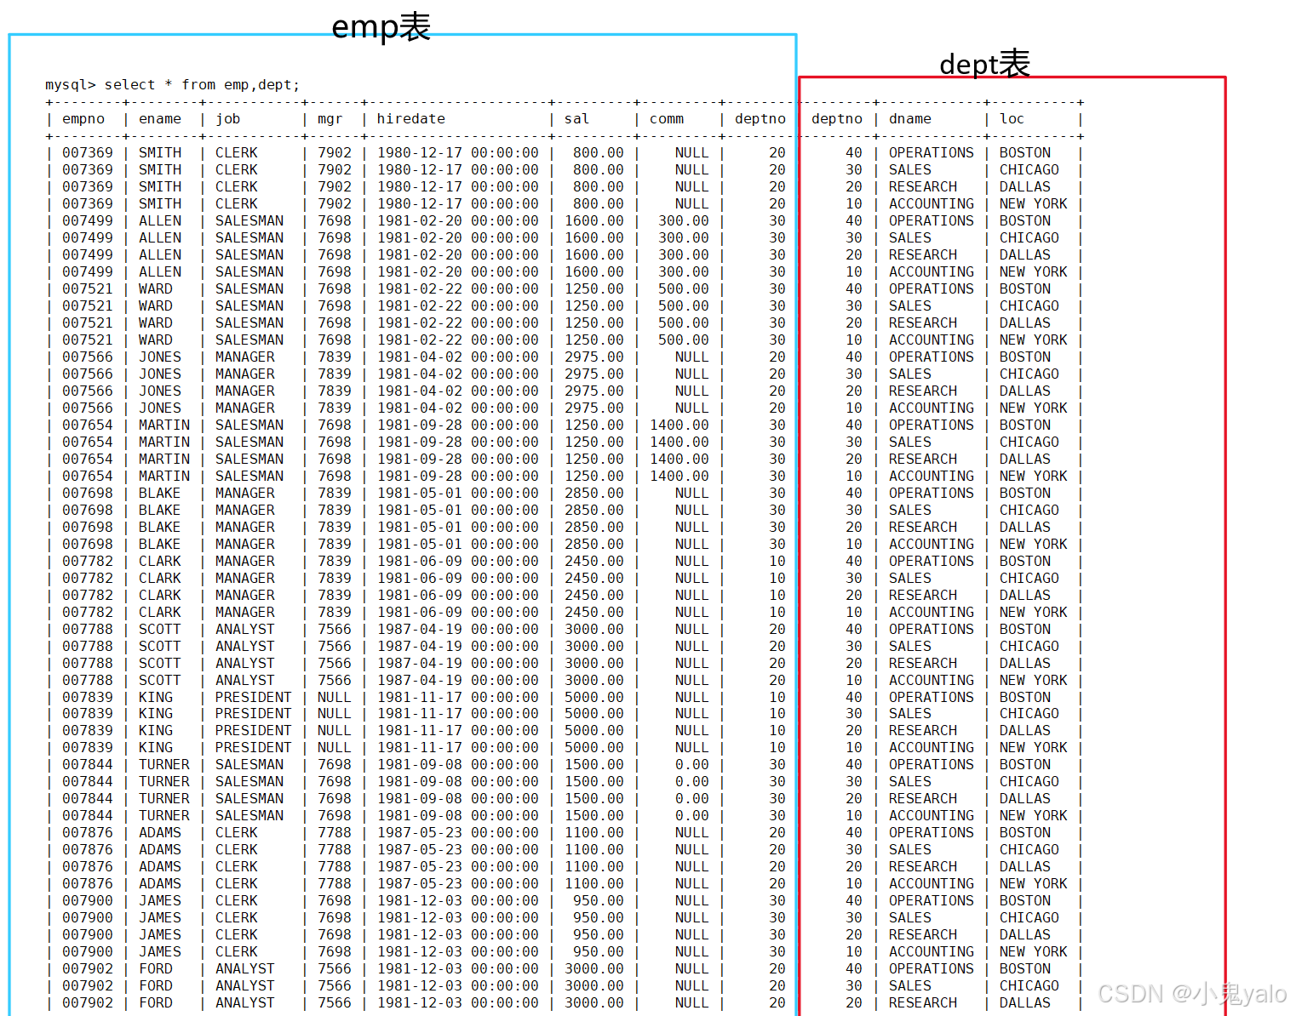Select BLAKE's empno 007698 in the OPERATIONS row

pyautogui.click(x=88, y=494)
